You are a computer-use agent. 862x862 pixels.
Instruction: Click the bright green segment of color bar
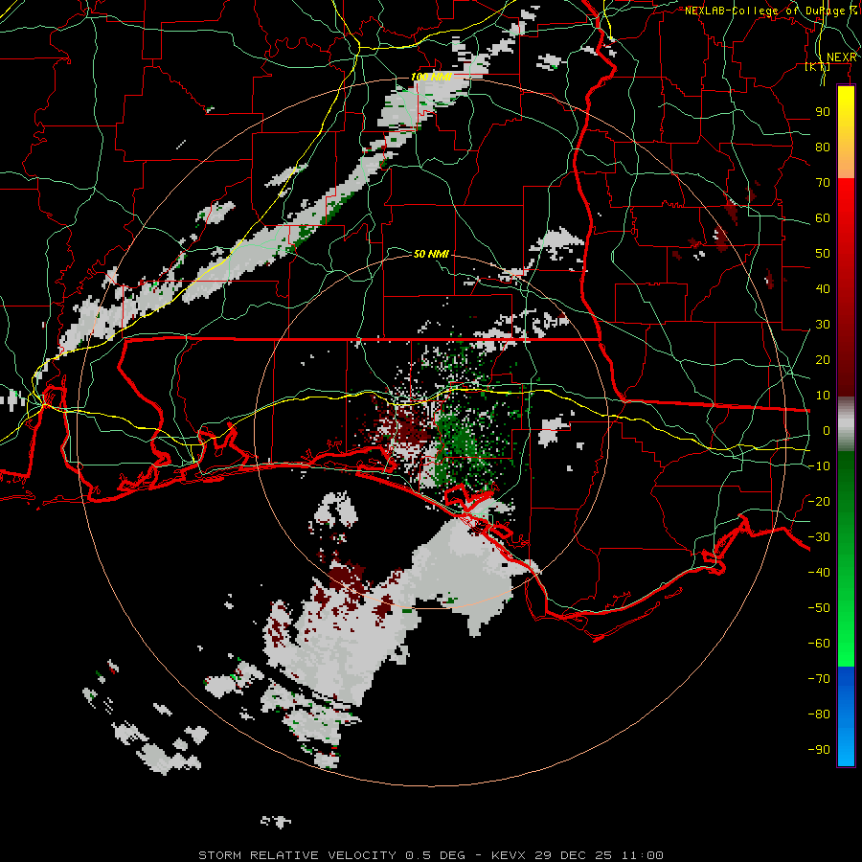[846, 632]
